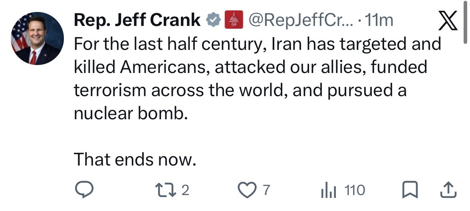Open Rep. Jeff Crank's profile picture
470x211 pixels.
click(x=37, y=38)
